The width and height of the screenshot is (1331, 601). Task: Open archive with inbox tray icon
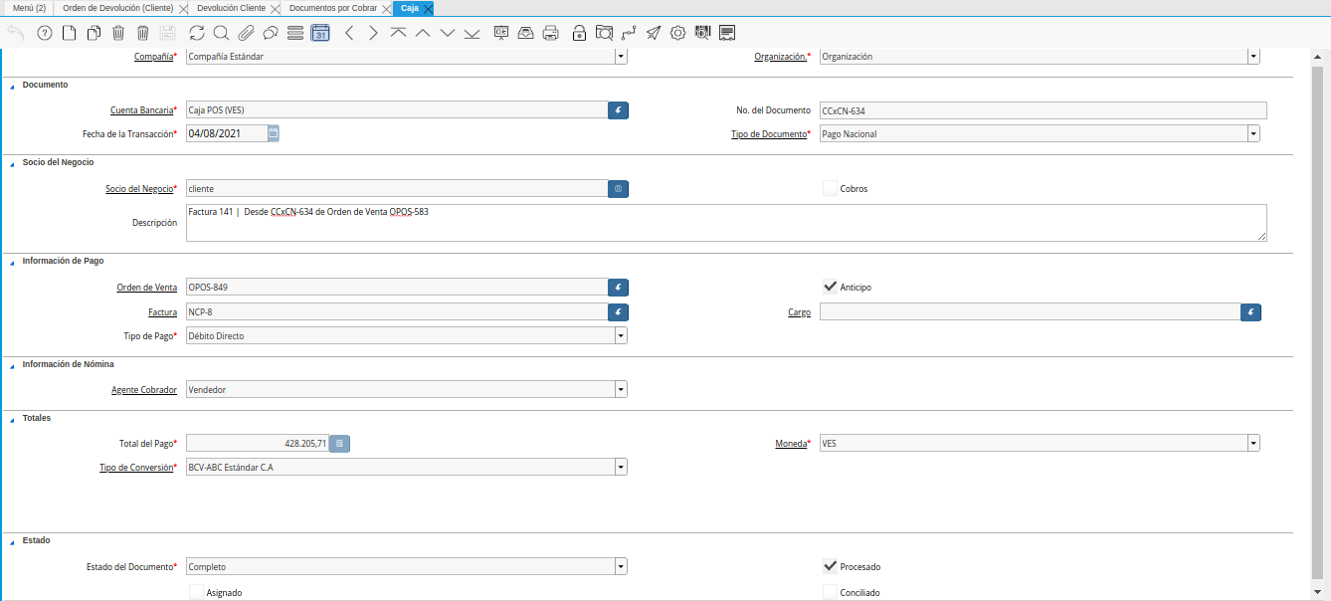(526, 33)
